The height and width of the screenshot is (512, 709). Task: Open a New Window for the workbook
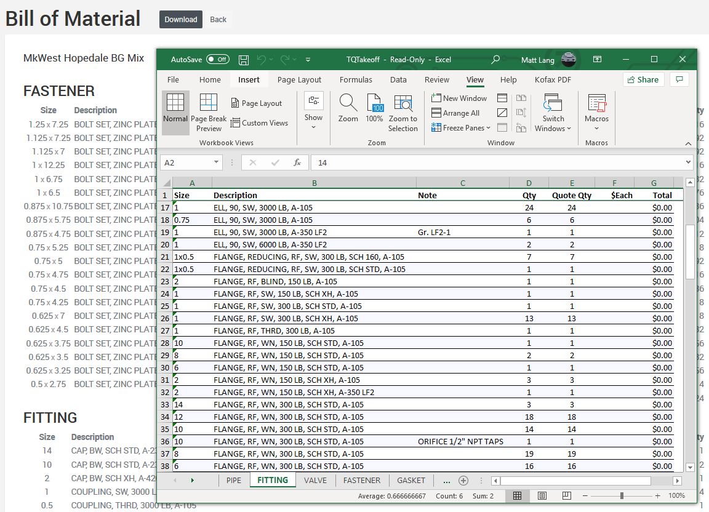pos(459,98)
